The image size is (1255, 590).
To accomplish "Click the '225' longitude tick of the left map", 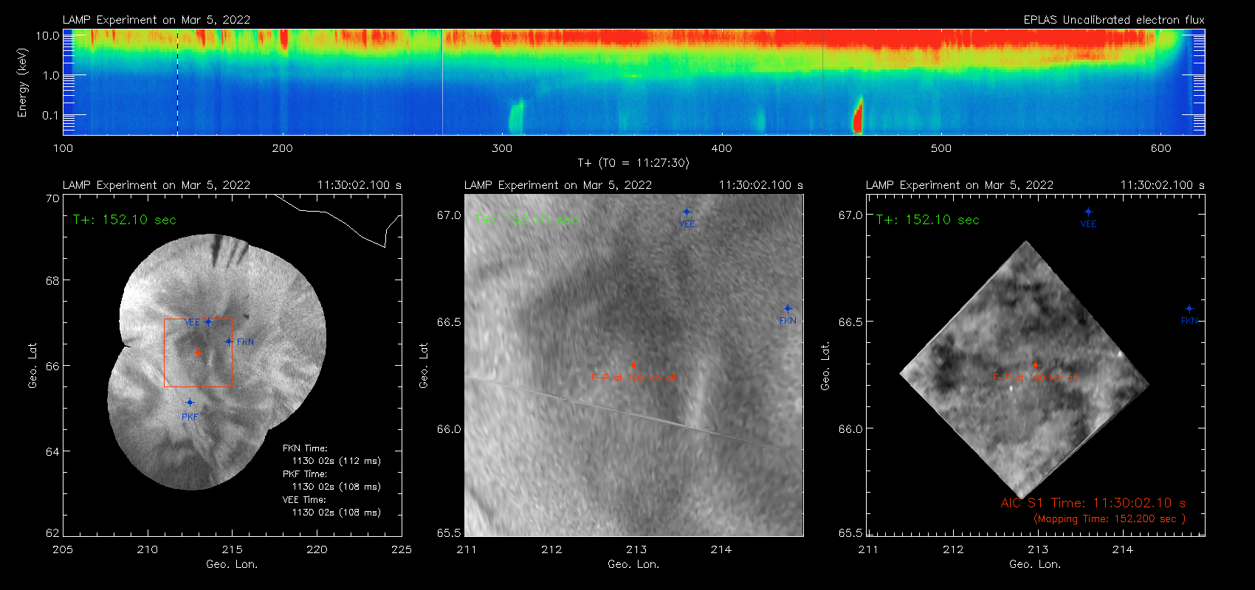I will coord(402,549).
